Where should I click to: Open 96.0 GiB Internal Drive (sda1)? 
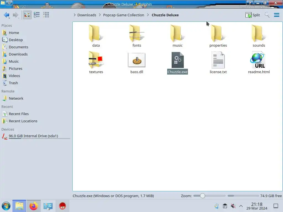36,136
